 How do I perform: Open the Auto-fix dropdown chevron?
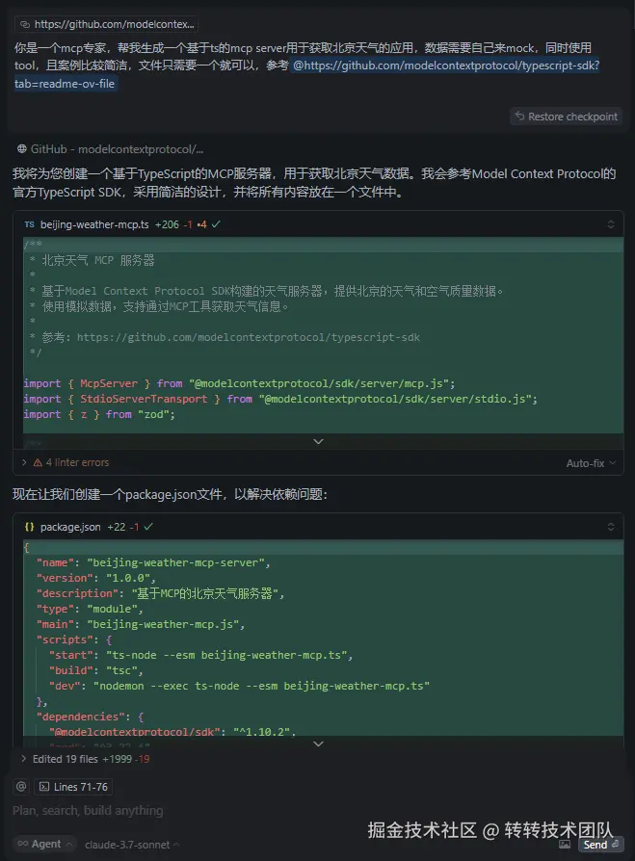[613, 463]
